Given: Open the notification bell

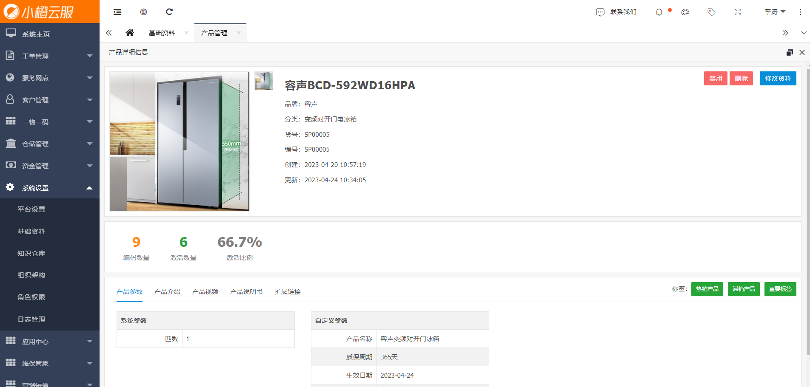Looking at the screenshot, I should (659, 12).
